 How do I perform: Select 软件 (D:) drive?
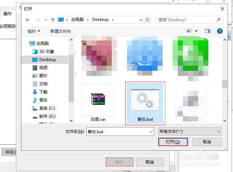click(x=44, y=116)
